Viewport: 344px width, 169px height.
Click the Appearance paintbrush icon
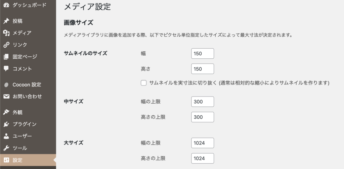click(6, 112)
